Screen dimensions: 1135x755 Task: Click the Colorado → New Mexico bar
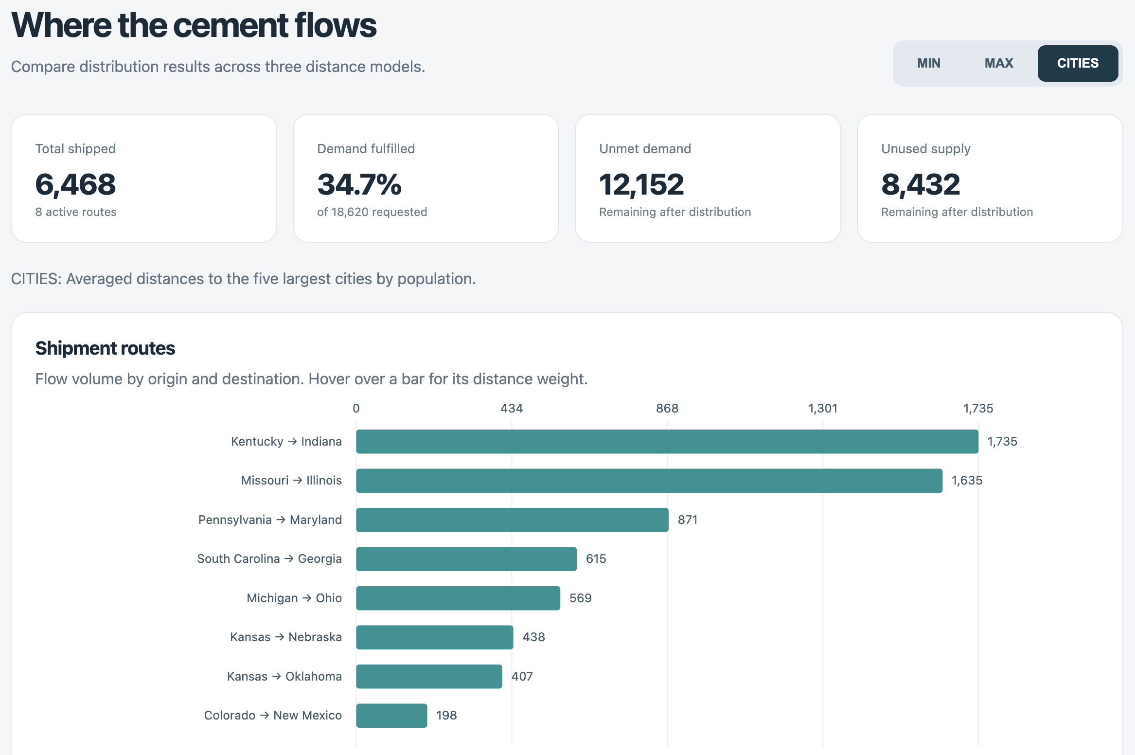(x=391, y=716)
